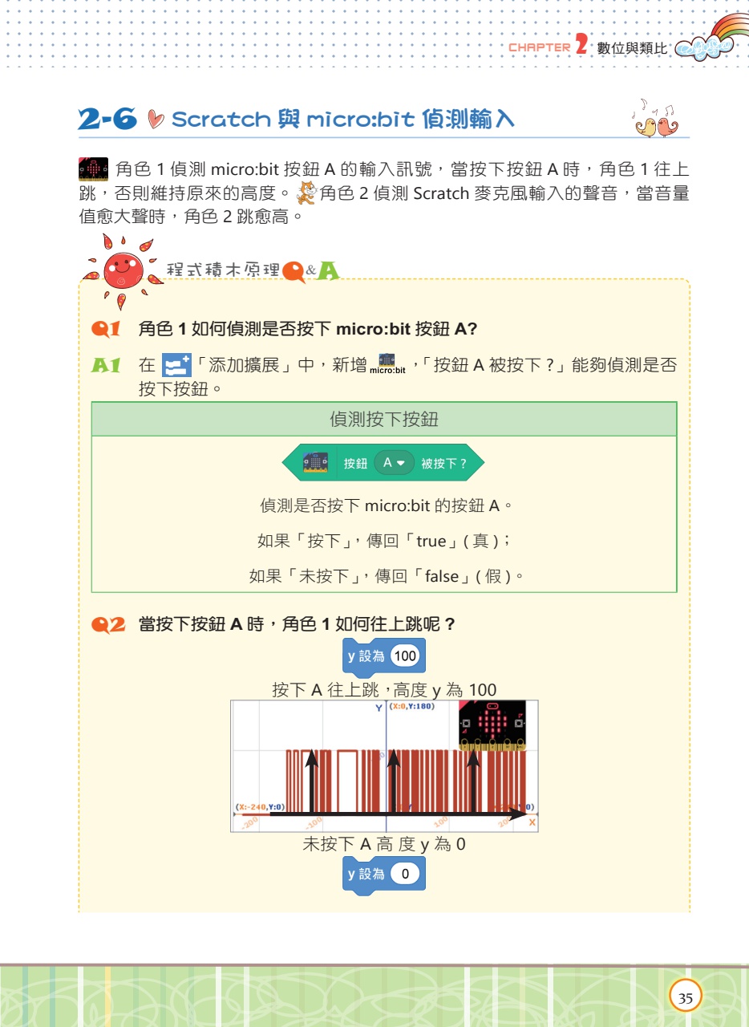Image resolution: width=749 pixels, height=1027 pixels.
Task: Click the 按鈕 A 被按下 sensing block
Action: click(x=383, y=463)
